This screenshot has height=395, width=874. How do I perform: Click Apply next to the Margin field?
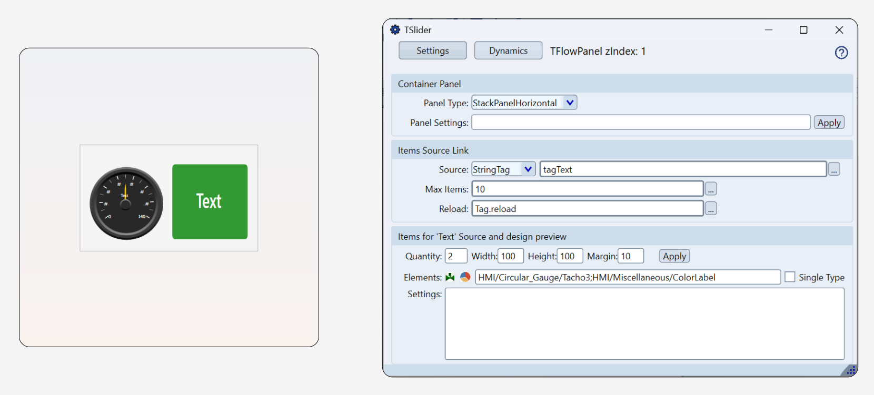674,256
